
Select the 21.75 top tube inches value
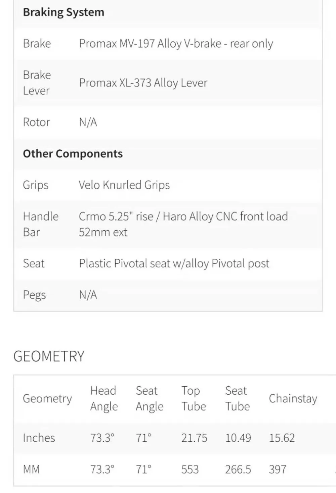pyautogui.click(x=194, y=438)
